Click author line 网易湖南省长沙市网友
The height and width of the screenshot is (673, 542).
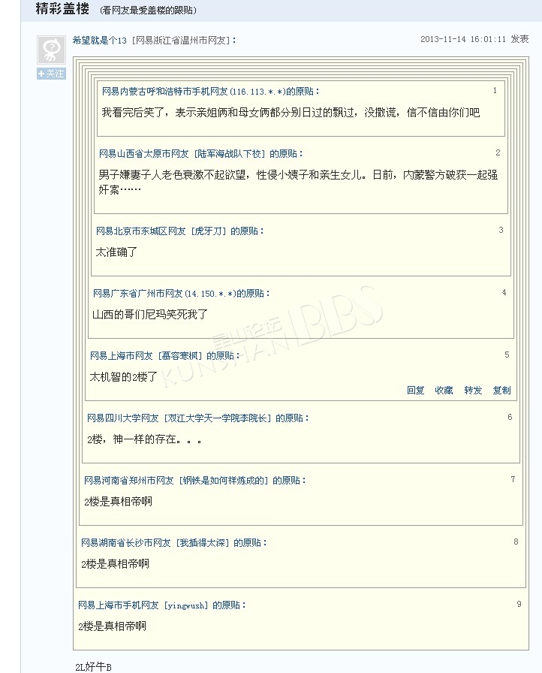coord(173,542)
